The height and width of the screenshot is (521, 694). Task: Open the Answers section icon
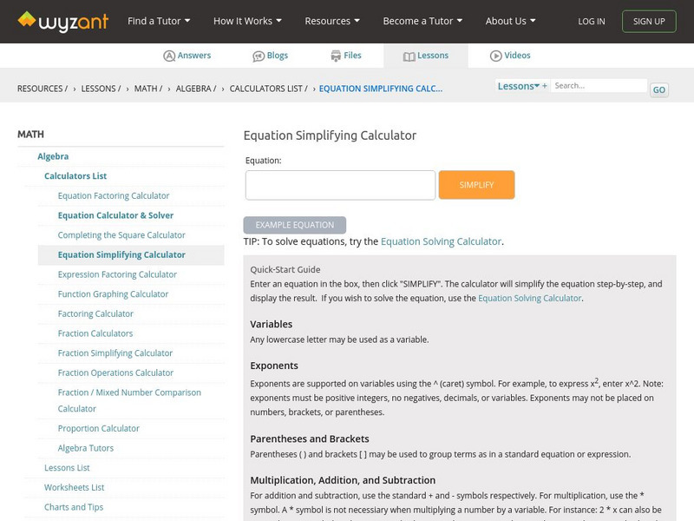[x=169, y=56]
